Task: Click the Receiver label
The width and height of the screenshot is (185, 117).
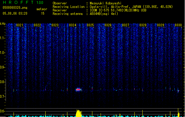Action: click(60, 10)
